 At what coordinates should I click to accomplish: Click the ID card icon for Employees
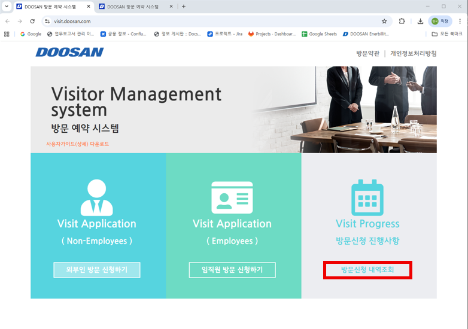(232, 197)
